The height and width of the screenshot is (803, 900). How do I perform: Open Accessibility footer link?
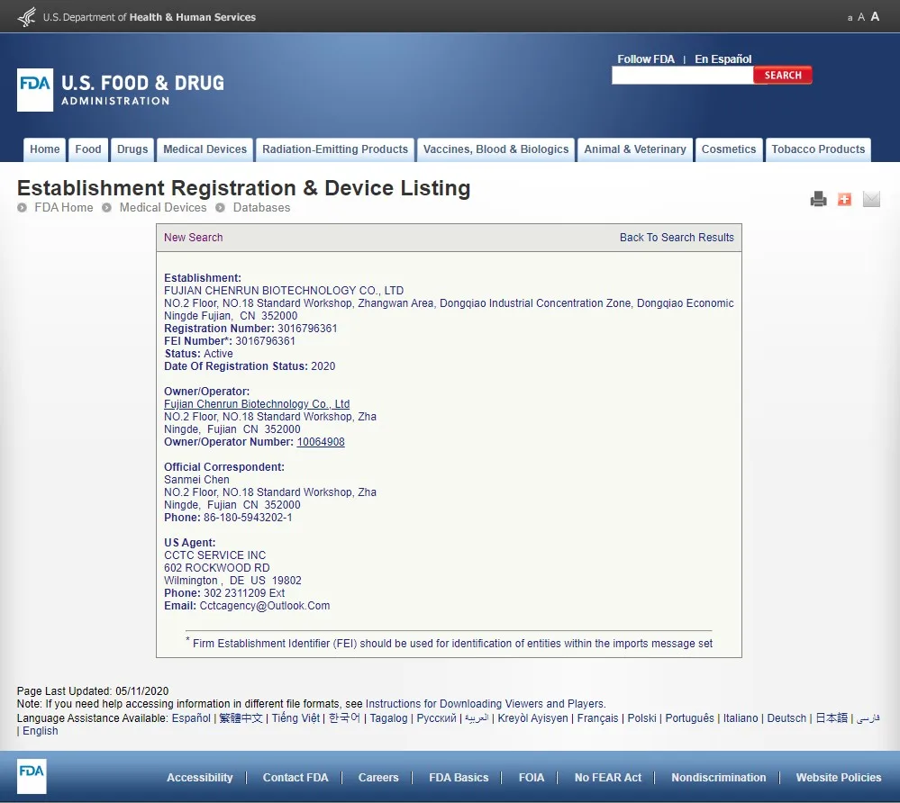click(x=200, y=778)
